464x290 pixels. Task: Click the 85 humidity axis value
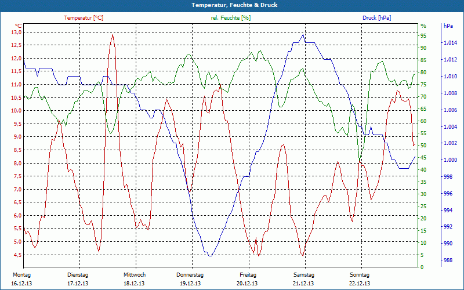click(x=423, y=60)
